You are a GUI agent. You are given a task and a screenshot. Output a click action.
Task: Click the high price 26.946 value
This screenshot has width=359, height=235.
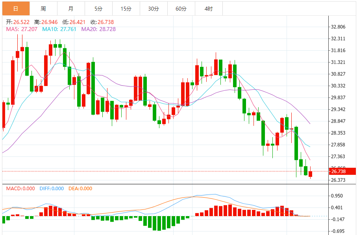tap(50, 22)
